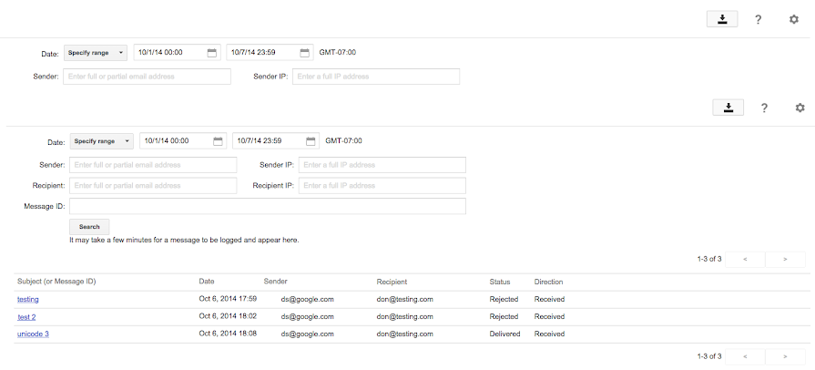815x370 pixels.
Task: Expand the topmost 'Specify range' date dropdown
Action: 96,53
